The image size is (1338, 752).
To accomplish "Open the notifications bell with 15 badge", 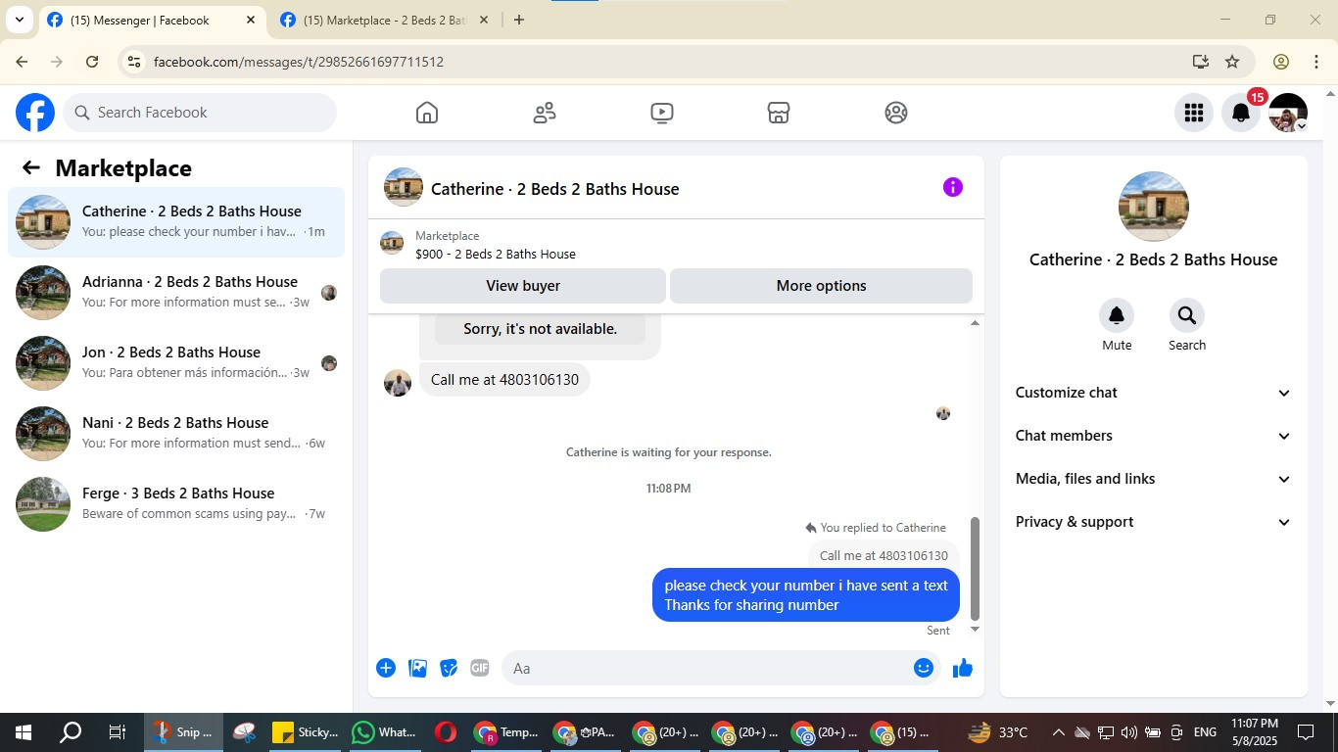I will click(1241, 113).
